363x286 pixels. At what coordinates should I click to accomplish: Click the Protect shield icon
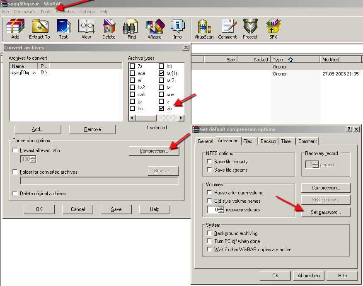[250, 29]
